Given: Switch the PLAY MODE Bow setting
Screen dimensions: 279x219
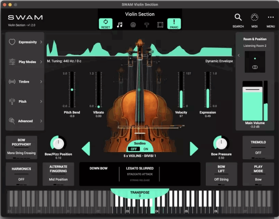Looking at the screenshot, I should coord(258,174).
